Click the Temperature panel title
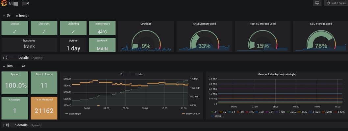Screen dimensions: 348x131 [x=102, y=24]
